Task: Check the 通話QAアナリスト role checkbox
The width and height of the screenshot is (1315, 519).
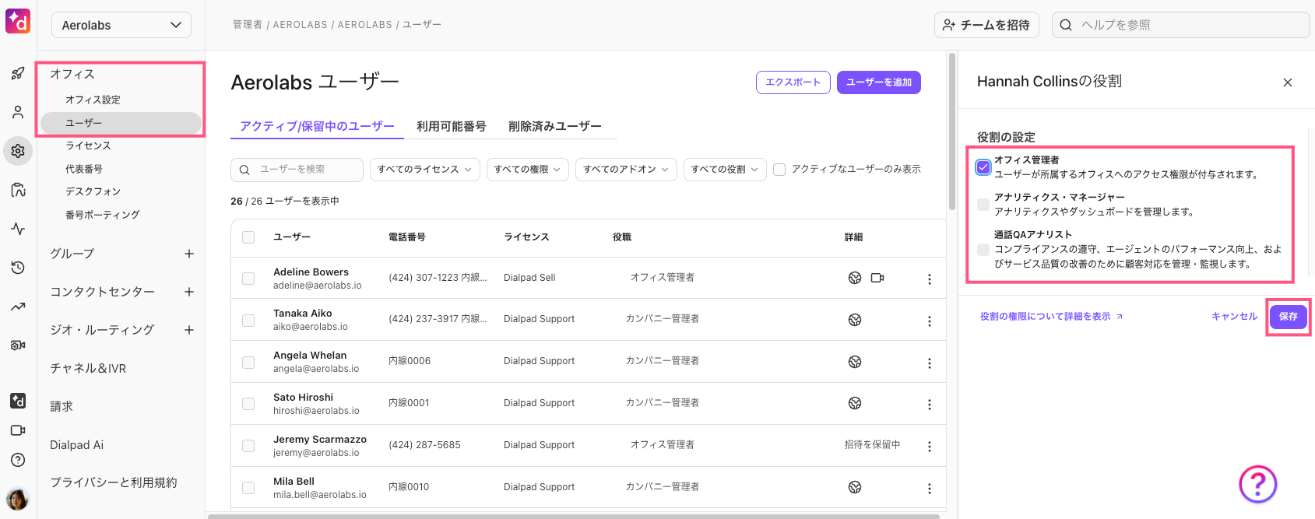Action: (983, 249)
